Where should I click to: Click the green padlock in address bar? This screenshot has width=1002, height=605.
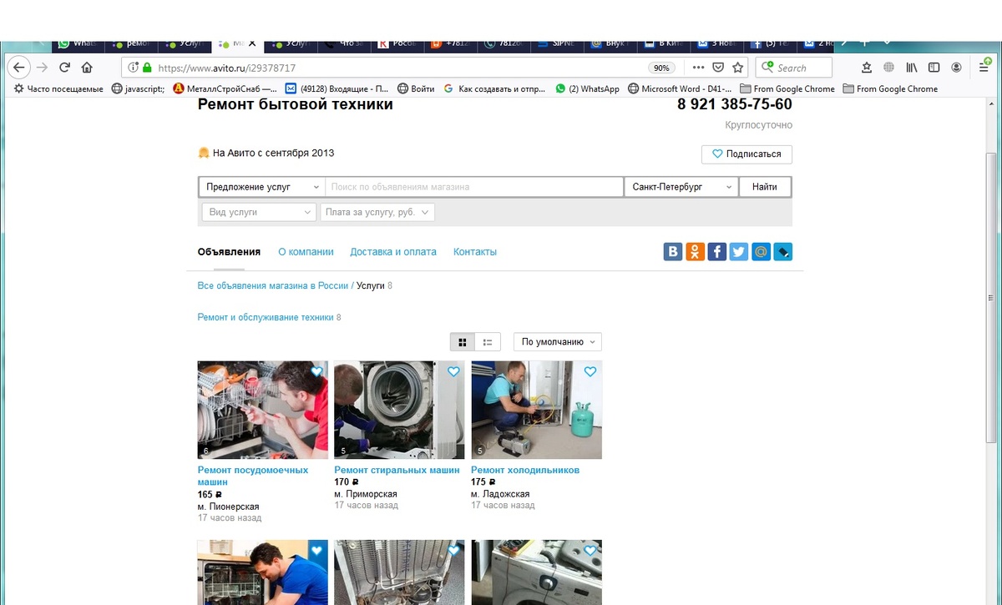click(x=147, y=68)
